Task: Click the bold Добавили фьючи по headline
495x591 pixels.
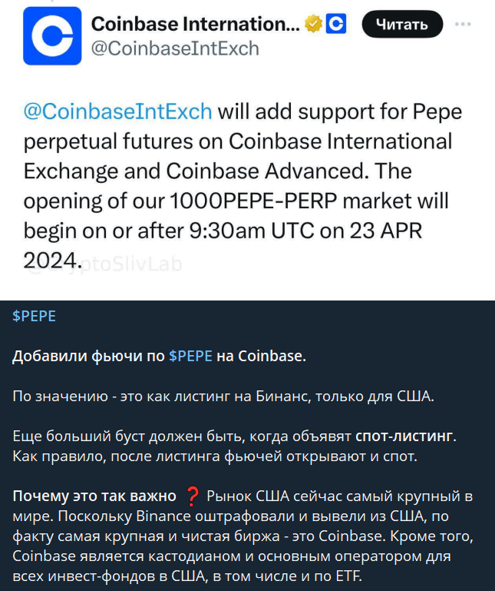Action: click(x=88, y=356)
